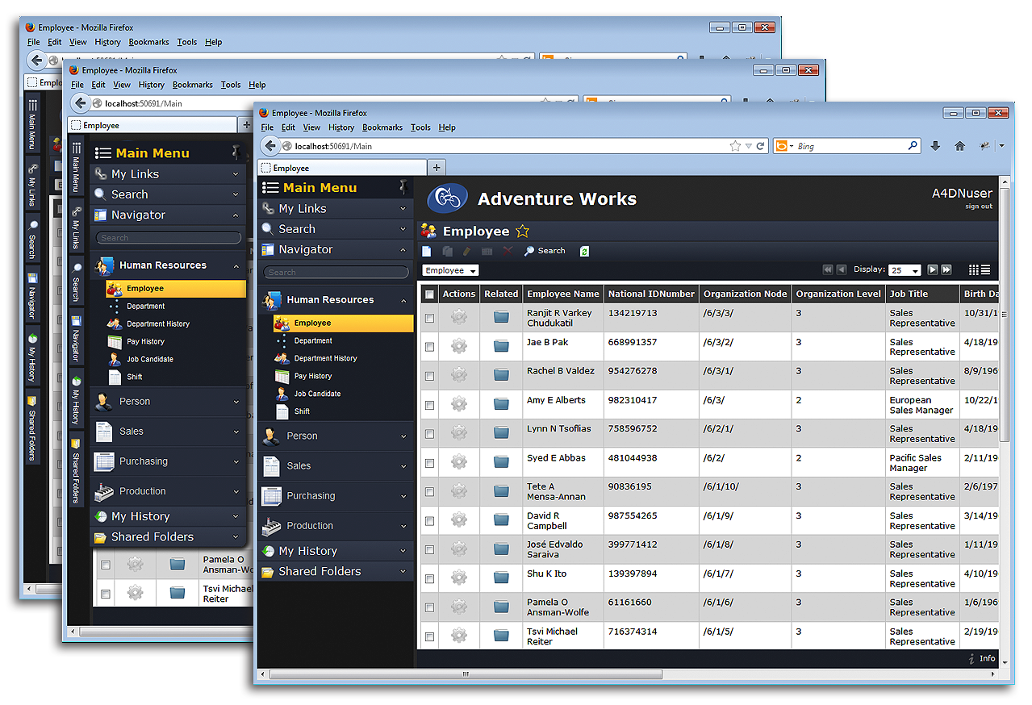Open Job Candidate in front window navigator
The image size is (1032, 705).
[x=317, y=394]
